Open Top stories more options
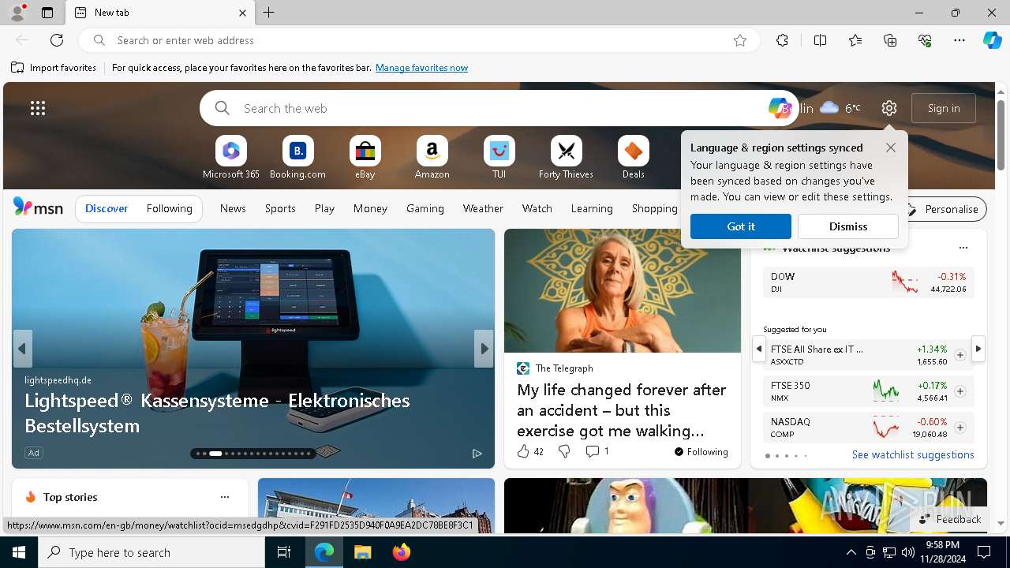 pos(225,497)
